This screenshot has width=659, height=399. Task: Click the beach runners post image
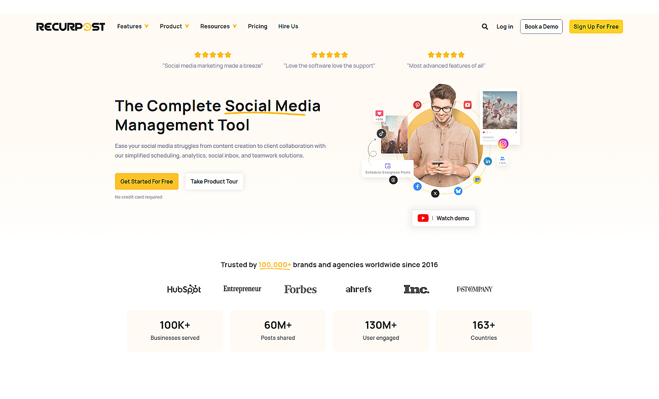pyautogui.click(x=500, y=110)
